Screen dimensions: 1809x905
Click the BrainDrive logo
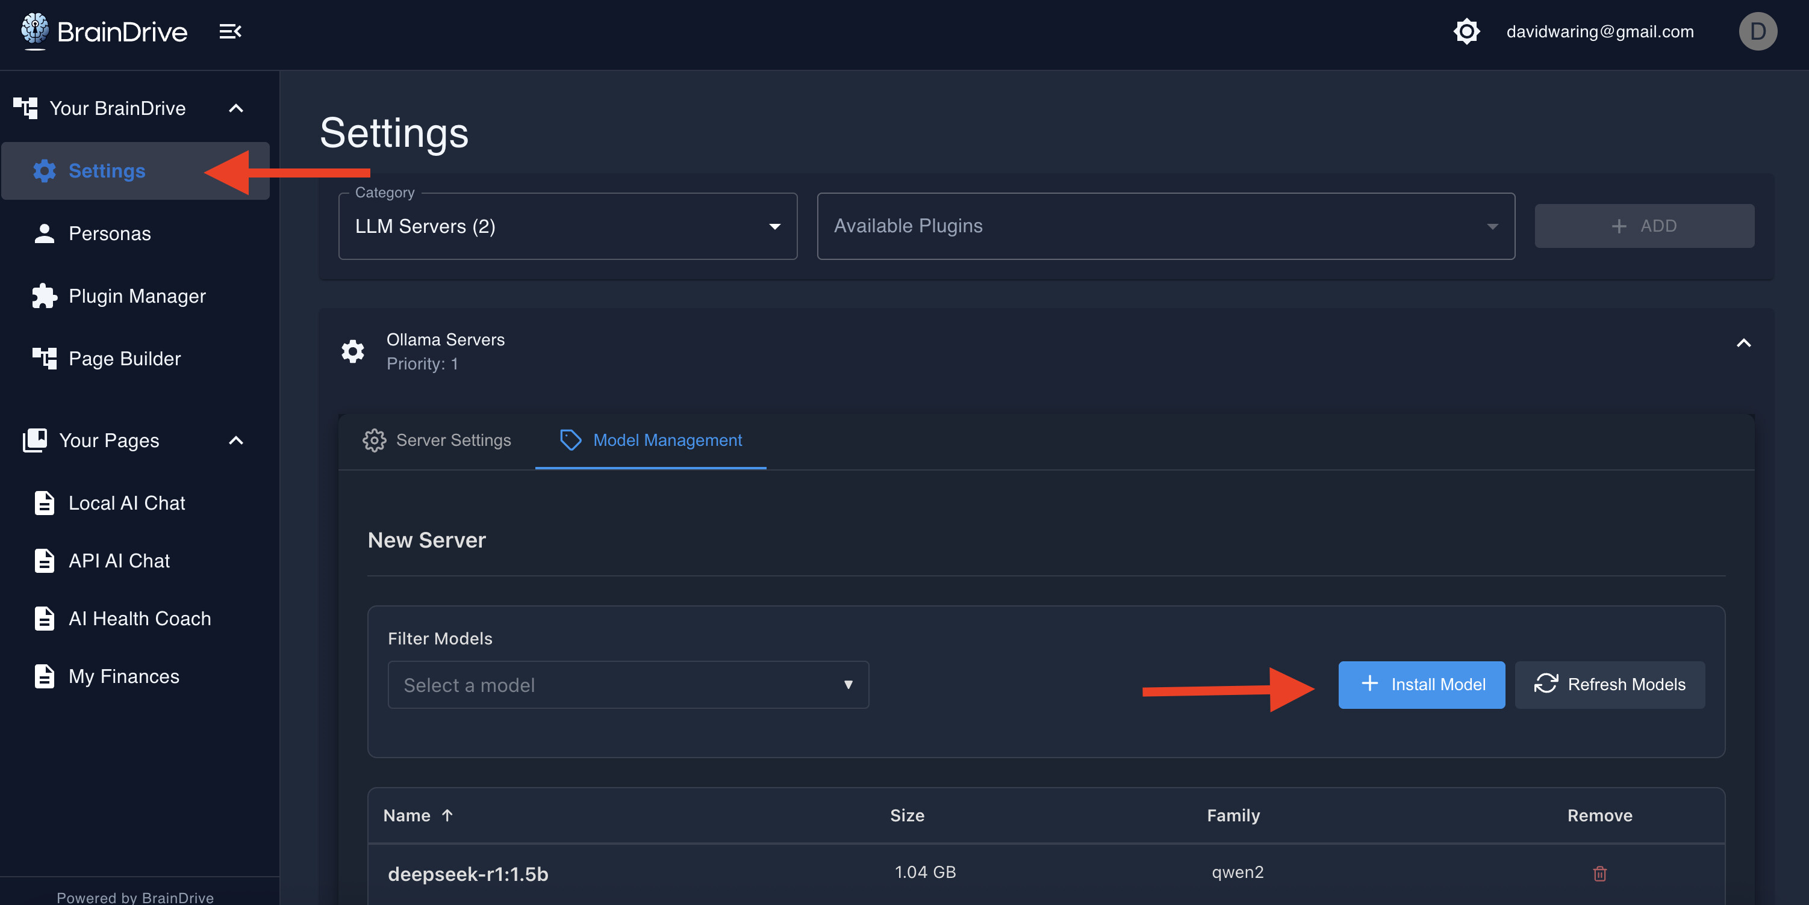[104, 31]
